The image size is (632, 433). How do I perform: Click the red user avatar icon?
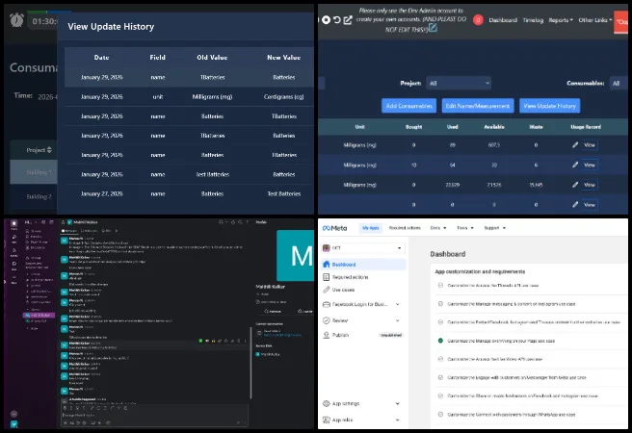pyautogui.click(x=478, y=19)
